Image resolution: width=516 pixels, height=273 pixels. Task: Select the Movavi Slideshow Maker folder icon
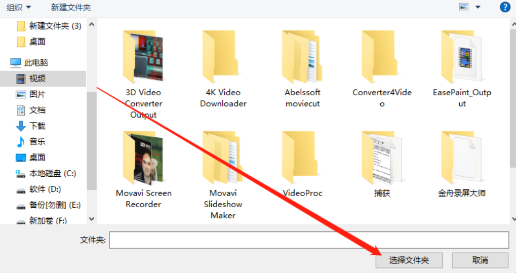[x=222, y=158]
